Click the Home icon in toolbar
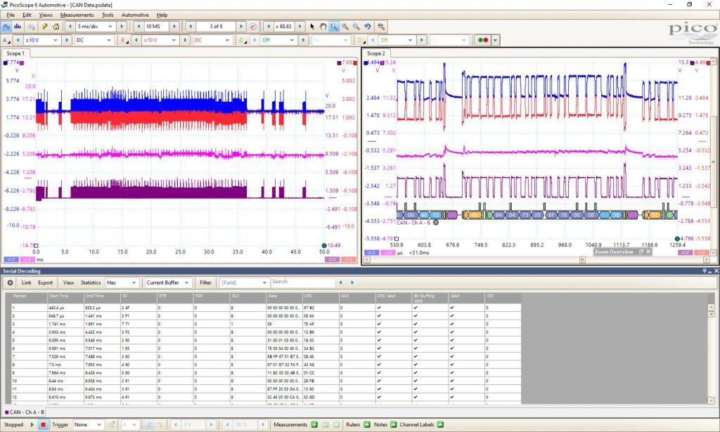Viewport: 720px width, 432px height. (x=56, y=27)
